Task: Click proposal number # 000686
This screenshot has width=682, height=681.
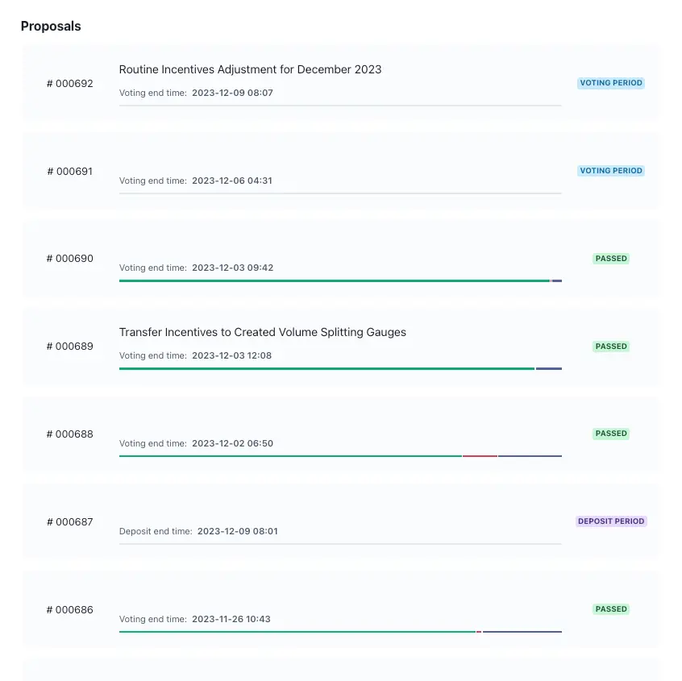Action: coord(69,610)
